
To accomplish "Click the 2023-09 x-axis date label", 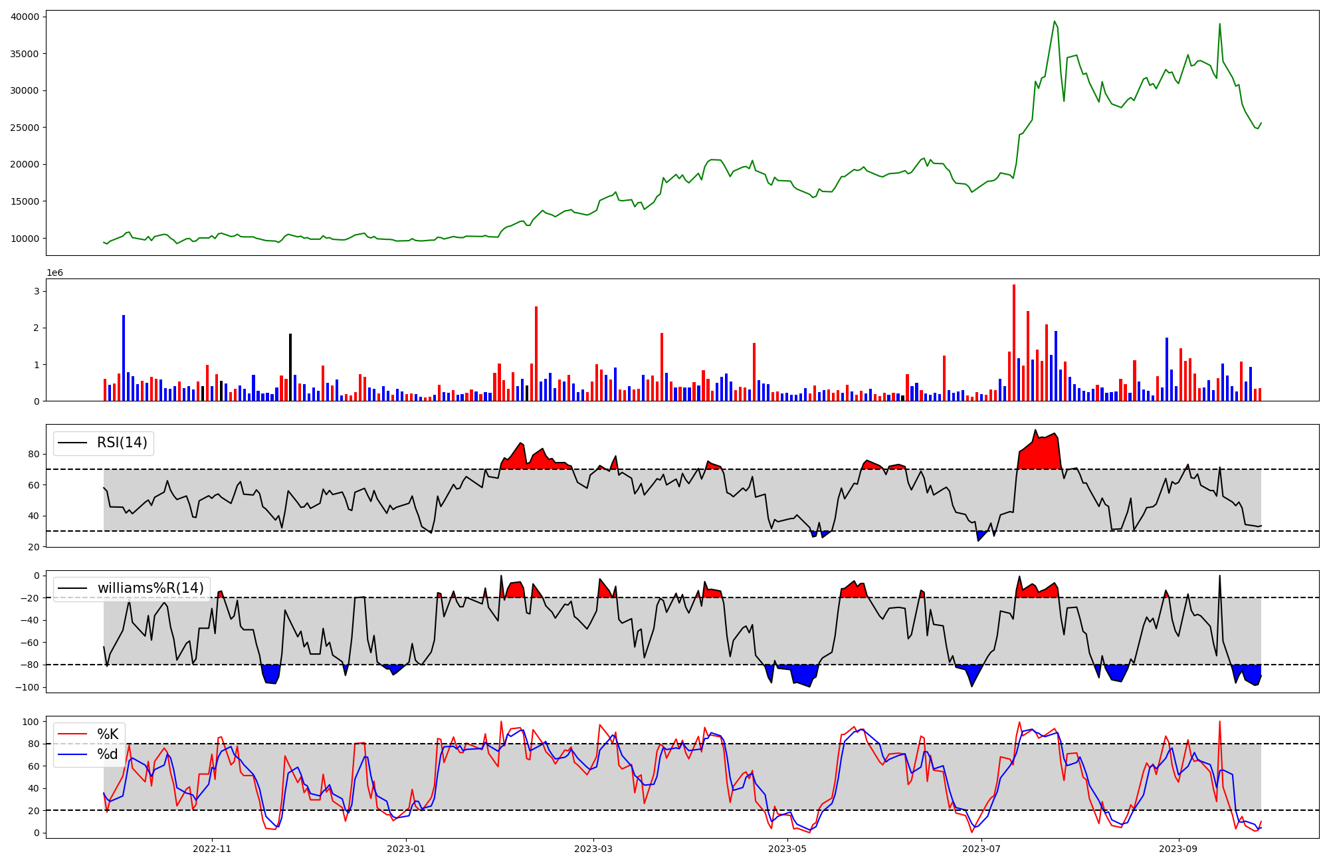I will point(1179,849).
